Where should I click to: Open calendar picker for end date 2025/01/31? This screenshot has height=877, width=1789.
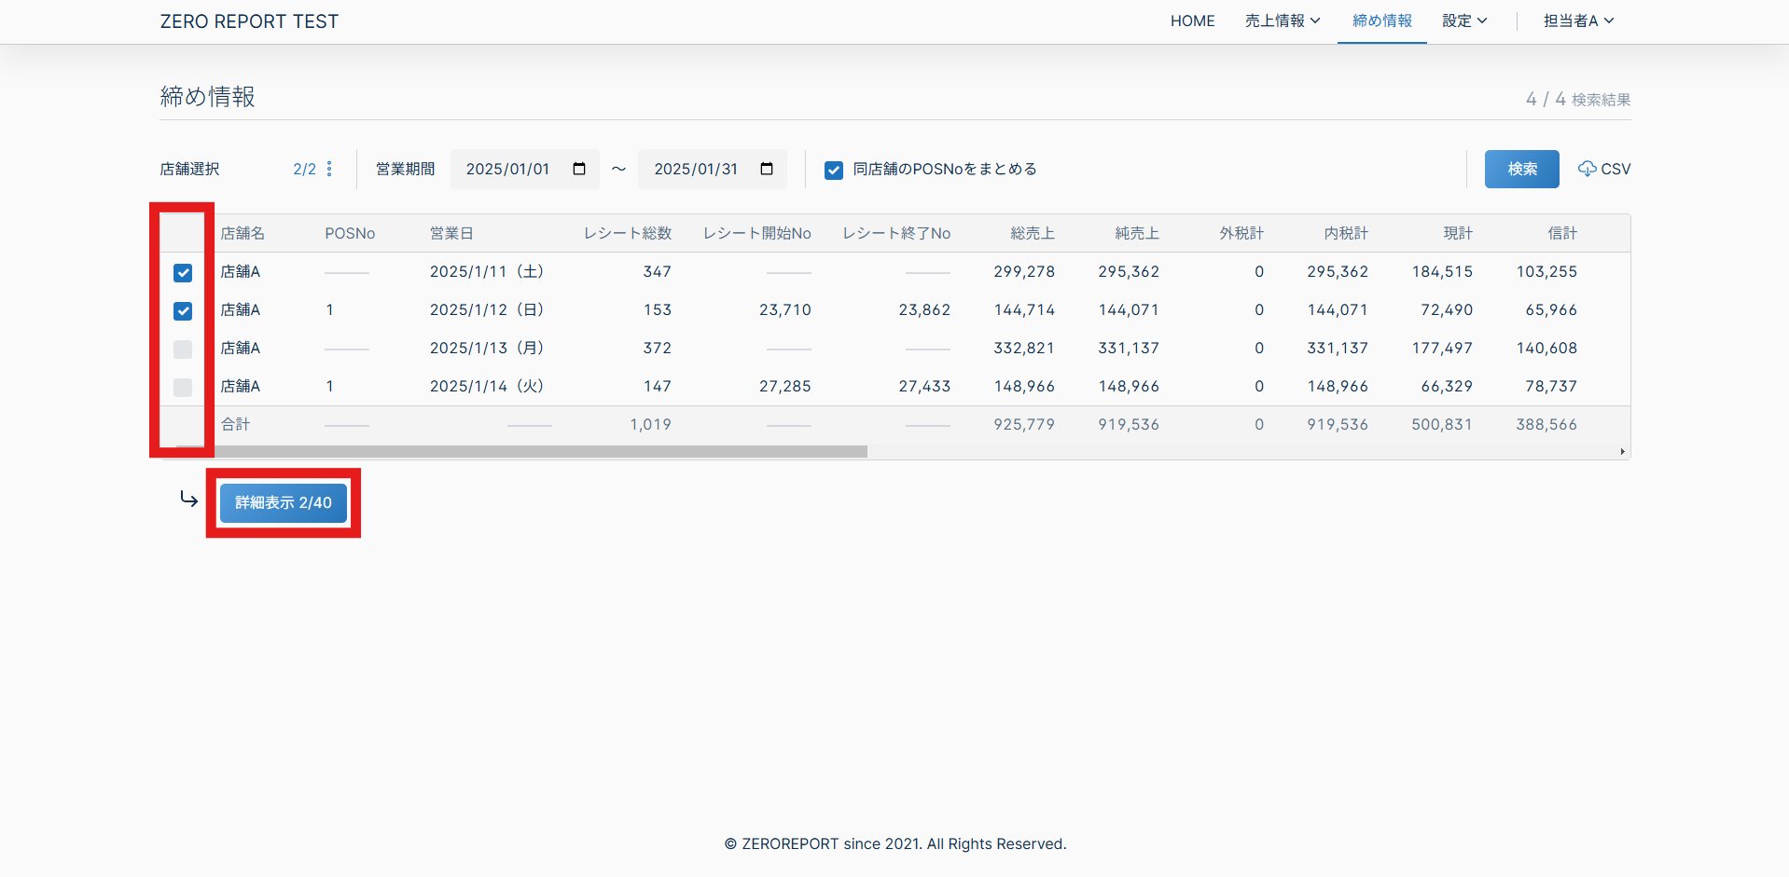click(767, 169)
